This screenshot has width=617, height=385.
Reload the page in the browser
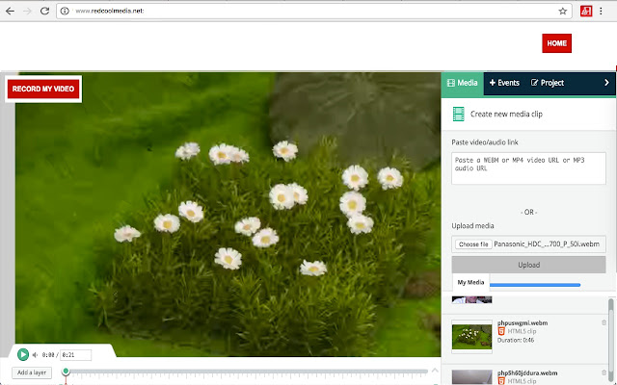coord(45,11)
